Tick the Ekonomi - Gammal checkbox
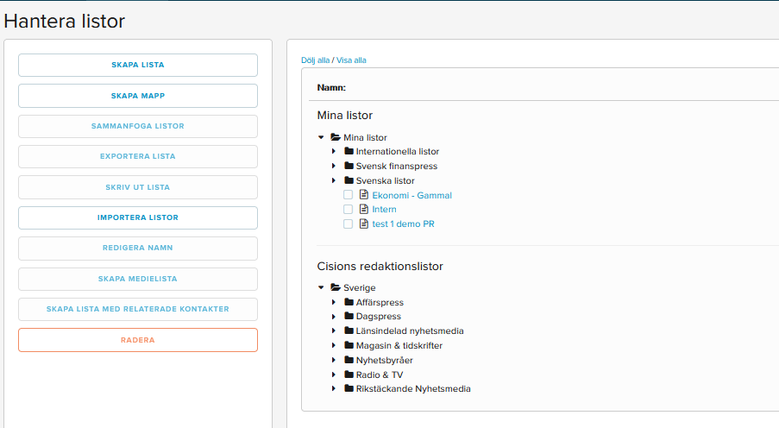 (348, 195)
